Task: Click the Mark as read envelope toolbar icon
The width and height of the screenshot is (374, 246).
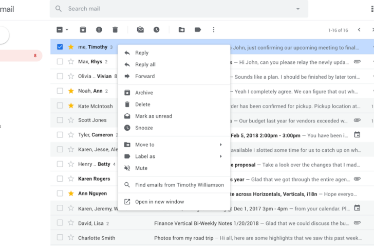Action: (140, 30)
